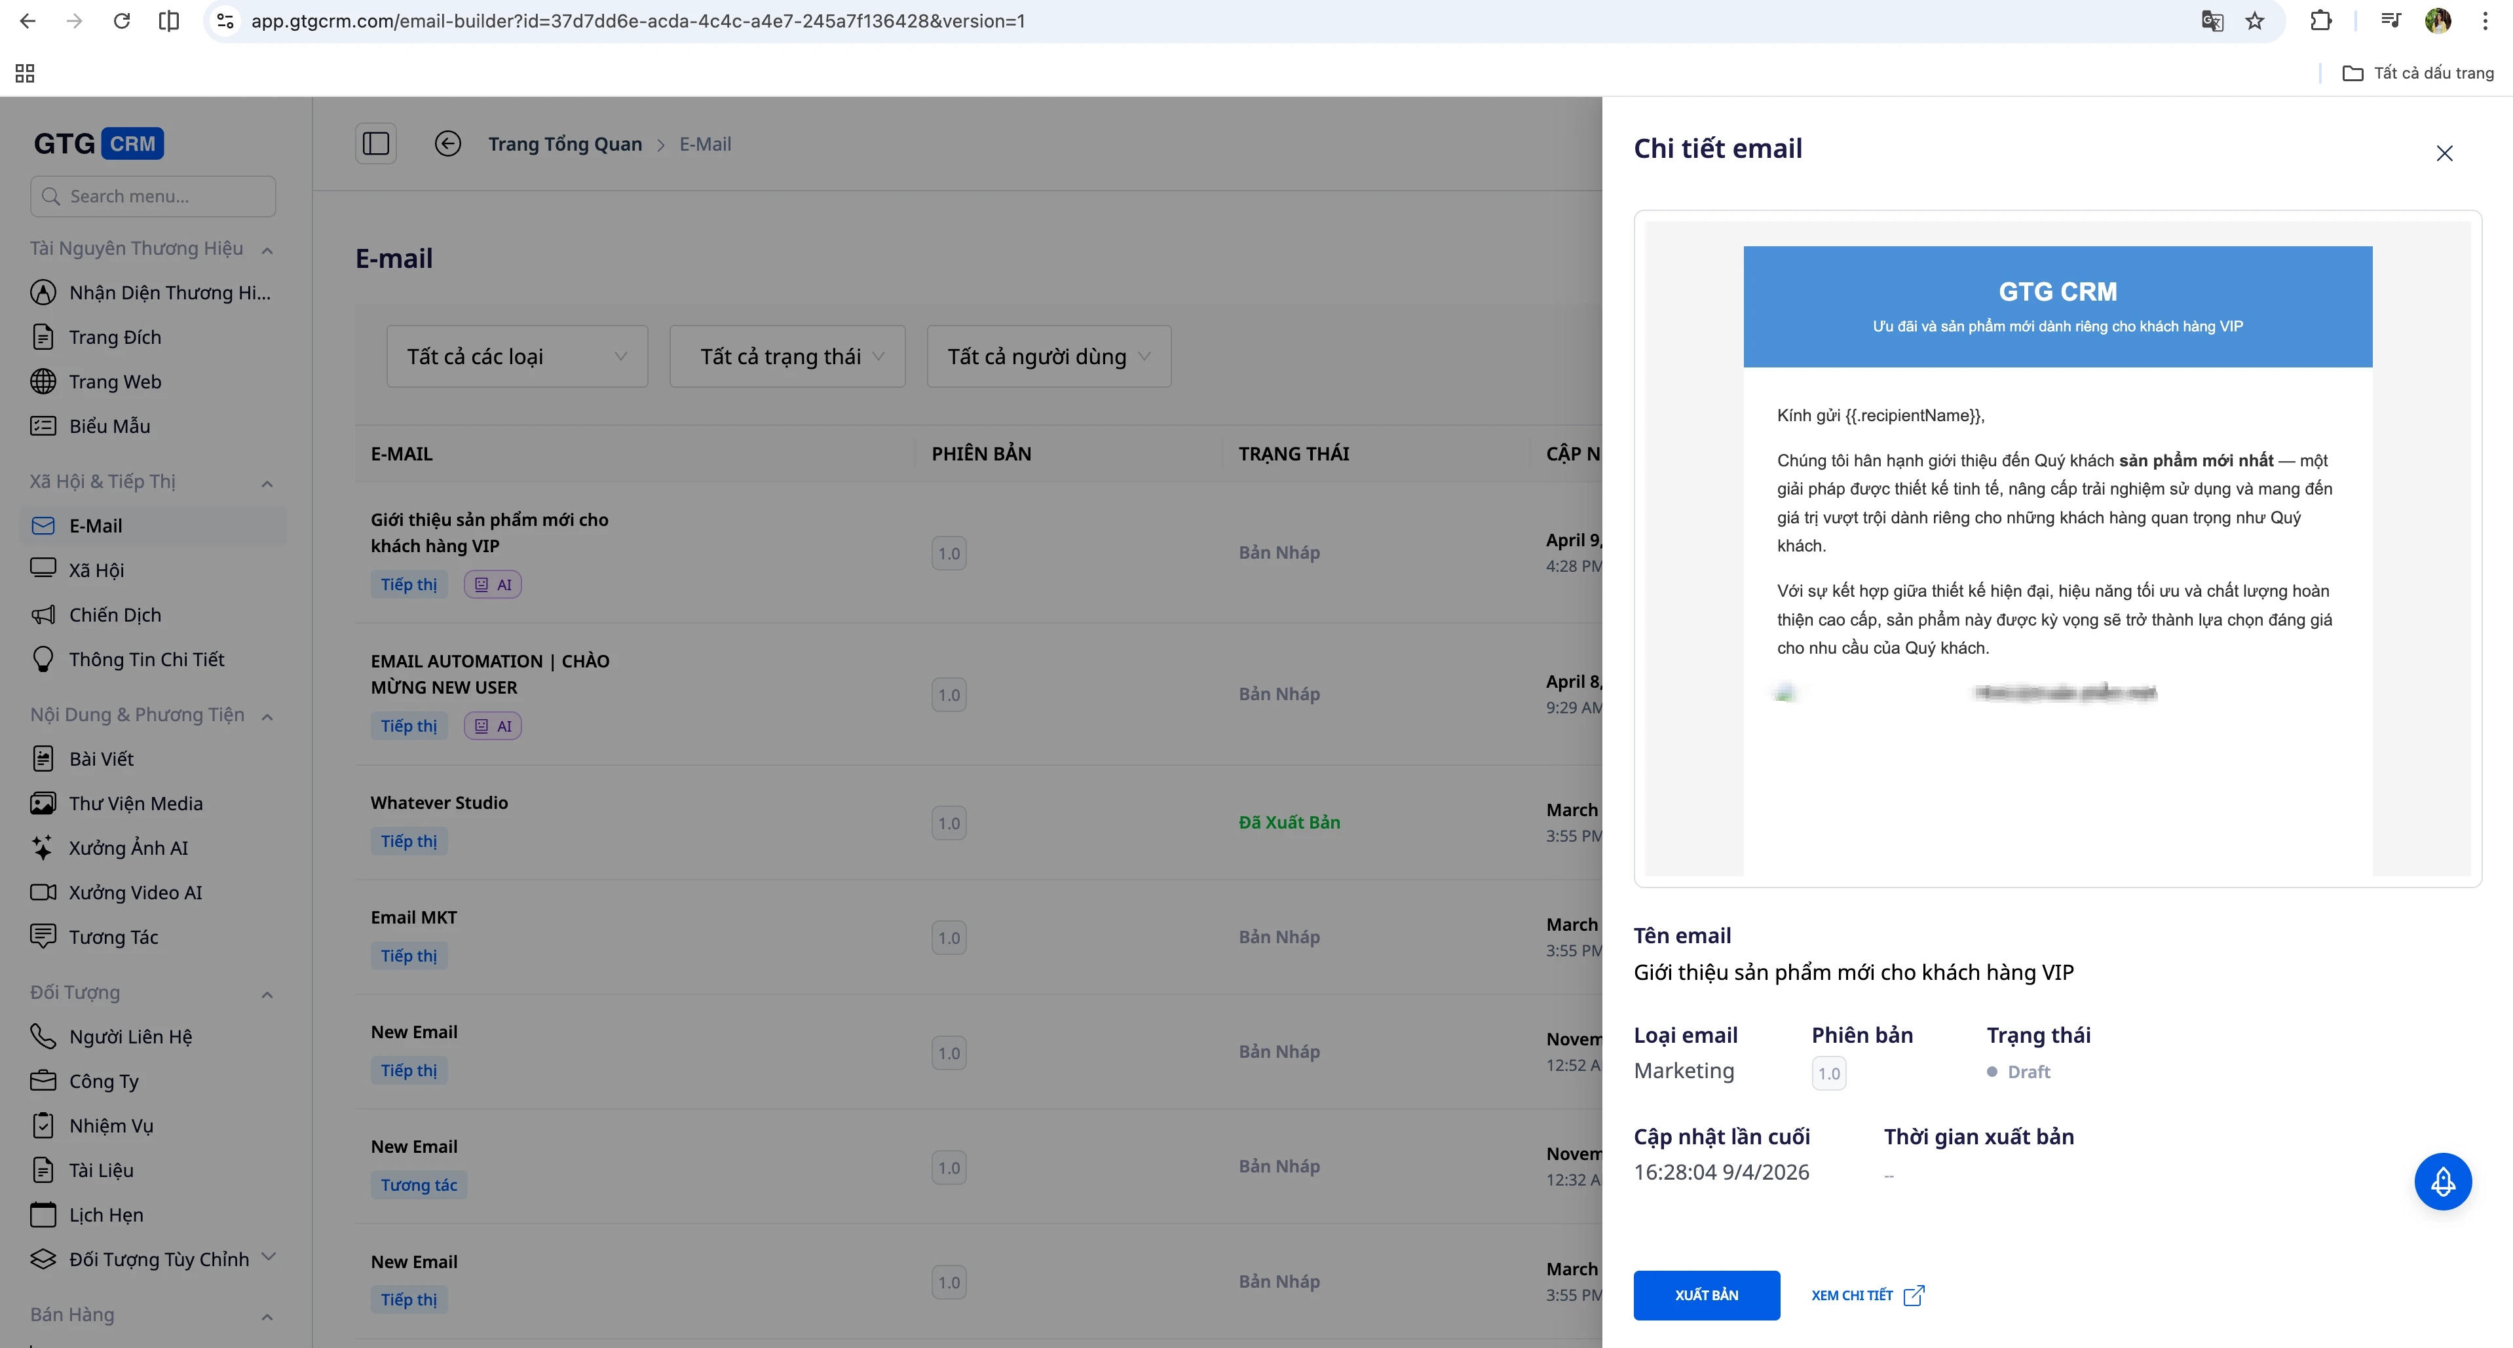
Task: Click the rocket floating action button
Action: [x=2442, y=1181]
